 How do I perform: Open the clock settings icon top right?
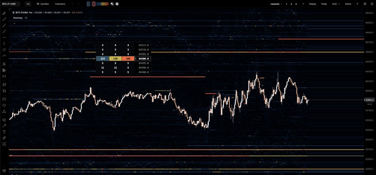365,4
